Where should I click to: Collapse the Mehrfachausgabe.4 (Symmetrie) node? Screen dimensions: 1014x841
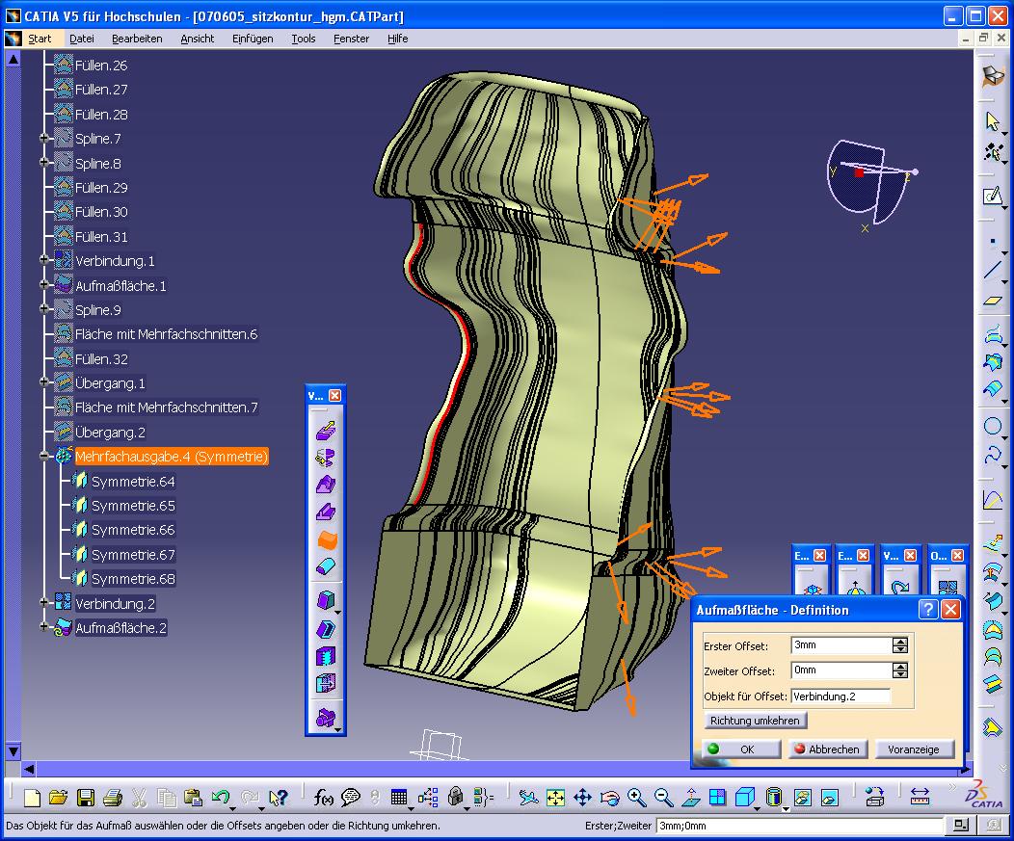[44, 456]
